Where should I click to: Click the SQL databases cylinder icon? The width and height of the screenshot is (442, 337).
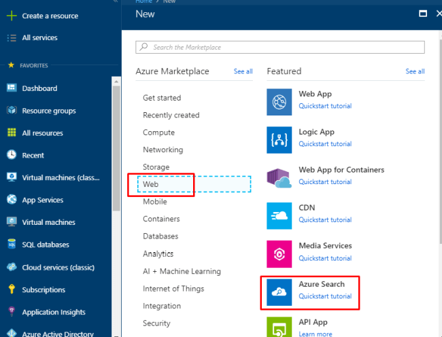tap(12, 244)
